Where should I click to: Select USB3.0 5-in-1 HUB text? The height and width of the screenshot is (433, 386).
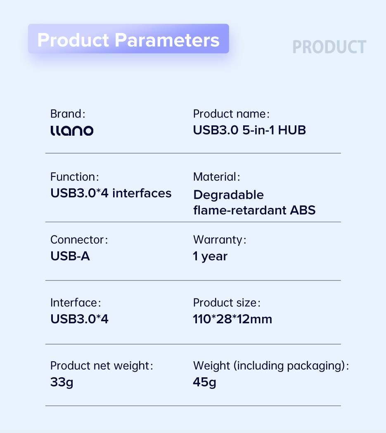249,130
